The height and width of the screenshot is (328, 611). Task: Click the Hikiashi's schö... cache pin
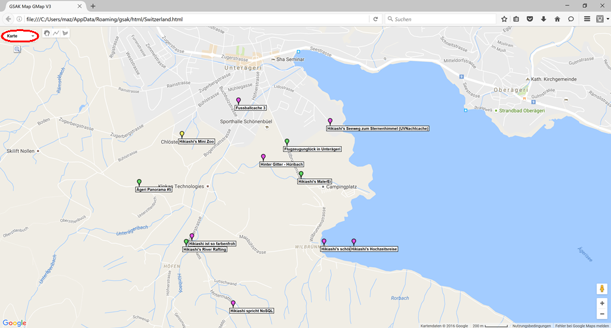[324, 242]
